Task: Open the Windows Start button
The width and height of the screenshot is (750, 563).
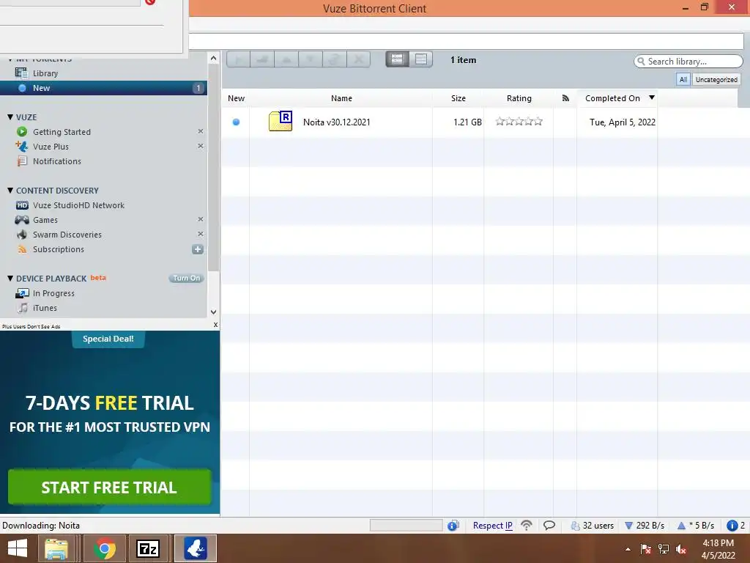Action: click(18, 548)
